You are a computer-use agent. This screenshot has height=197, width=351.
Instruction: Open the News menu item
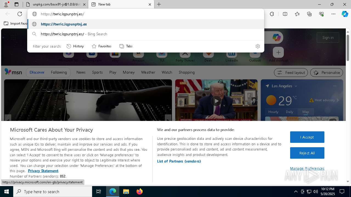81,72
